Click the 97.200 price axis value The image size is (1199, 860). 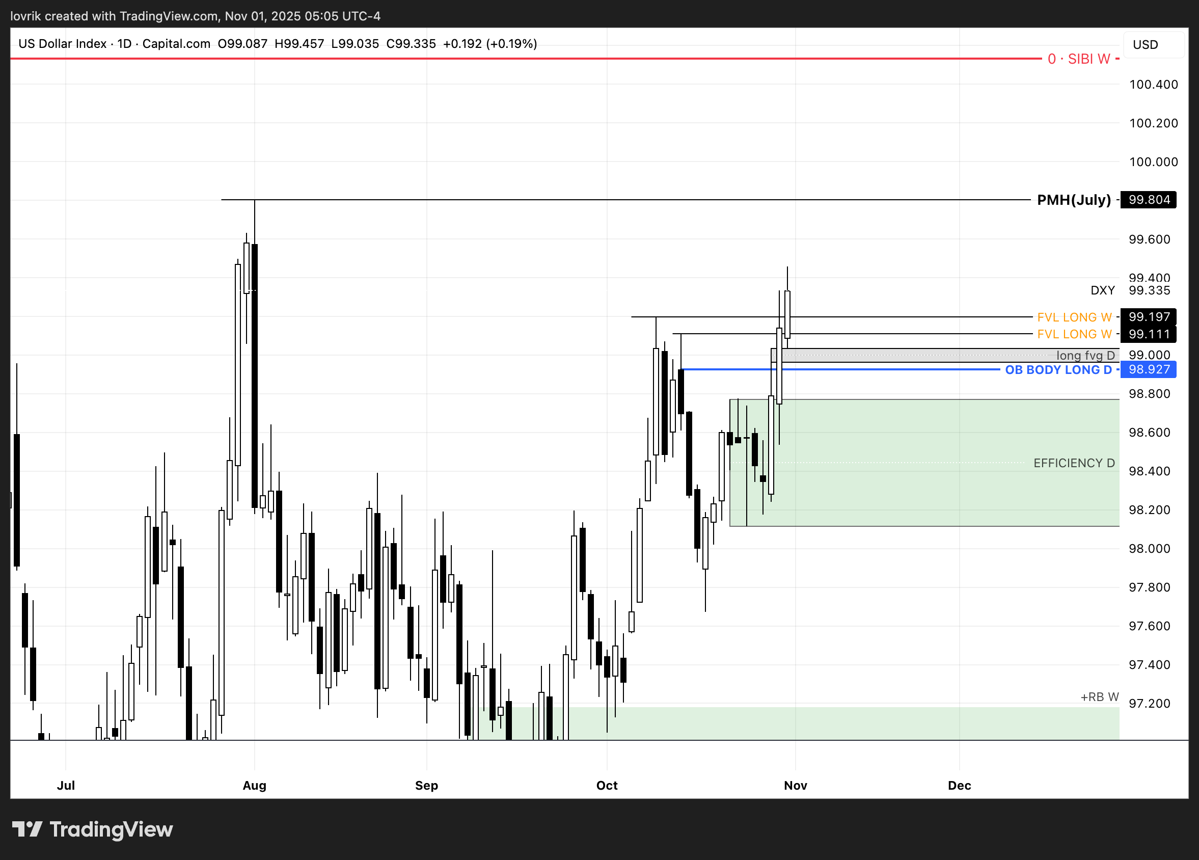pyautogui.click(x=1149, y=704)
